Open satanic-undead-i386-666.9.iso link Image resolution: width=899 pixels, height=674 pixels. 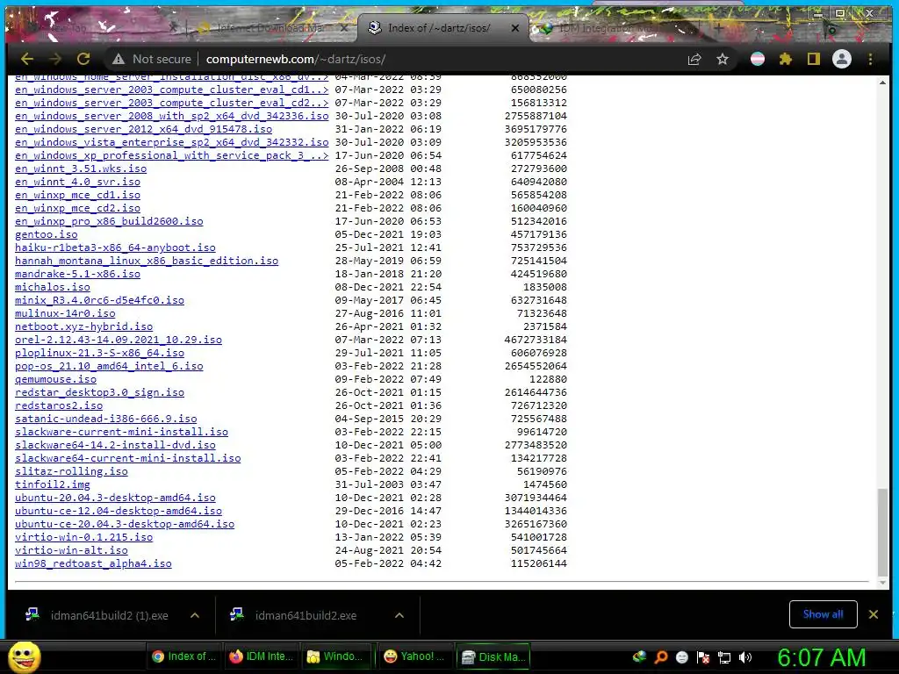tap(106, 419)
